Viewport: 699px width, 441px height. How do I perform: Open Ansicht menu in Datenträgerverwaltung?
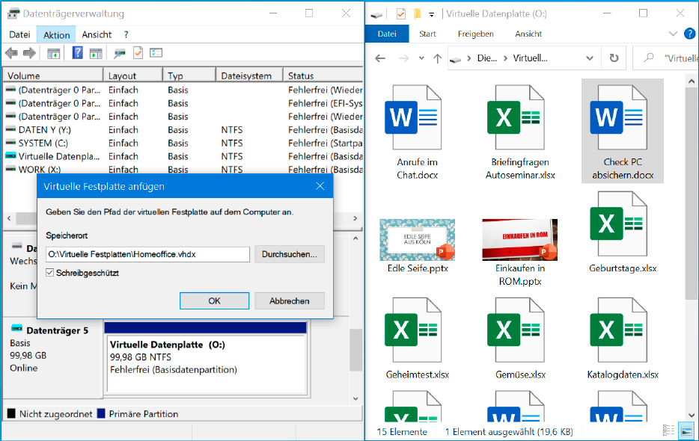(x=97, y=34)
